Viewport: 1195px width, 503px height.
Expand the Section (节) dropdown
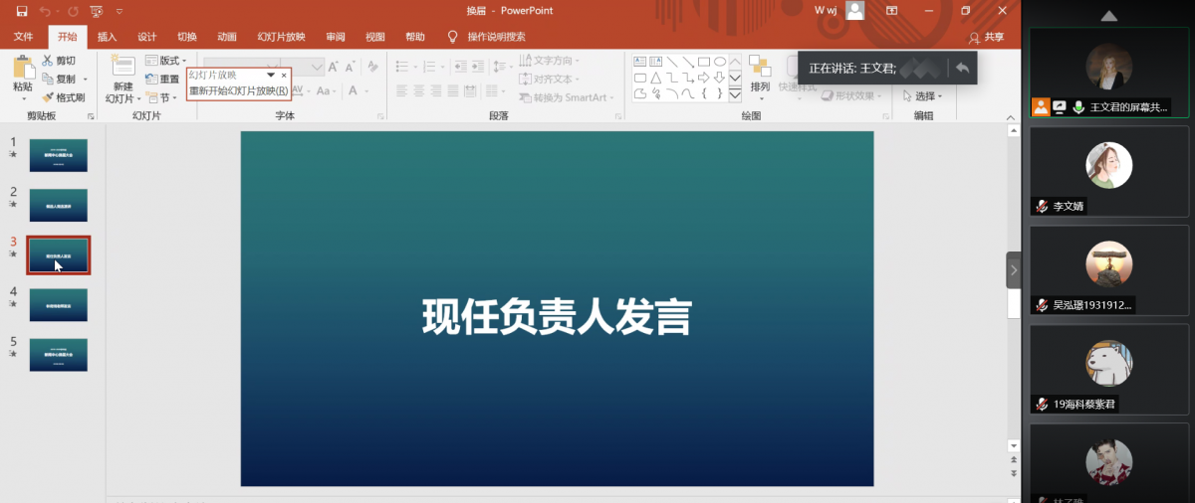[x=163, y=97]
